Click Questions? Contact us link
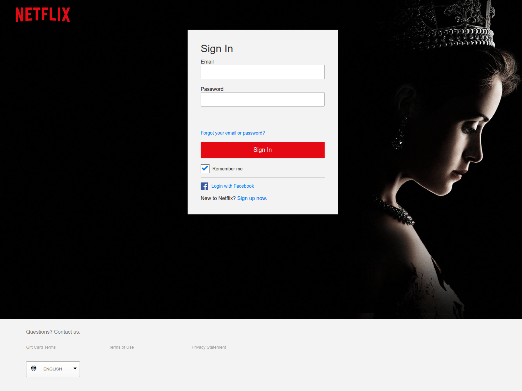This screenshot has height=391, width=522. [x=53, y=332]
